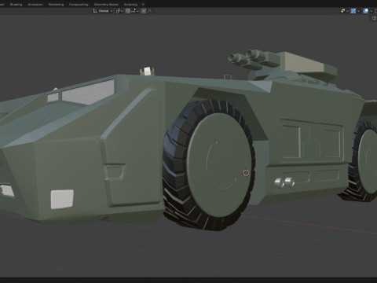Switch to the Shading workspace tab
The width and height of the screenshot is (377, 283).
[x=16, y=5]
